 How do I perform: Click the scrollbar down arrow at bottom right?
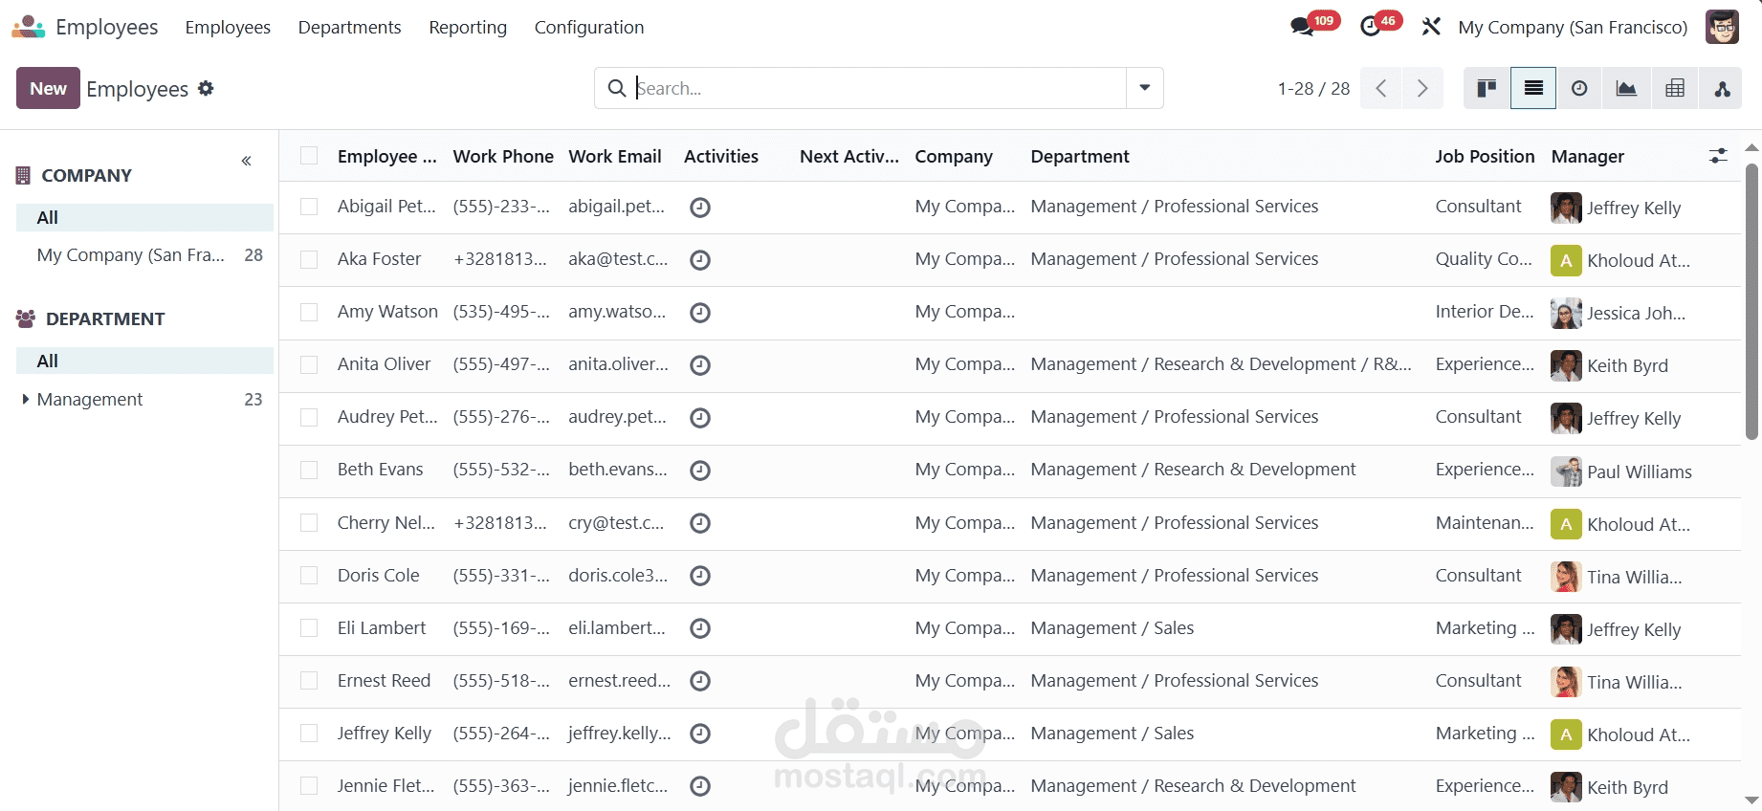[x=1751, y=800]
